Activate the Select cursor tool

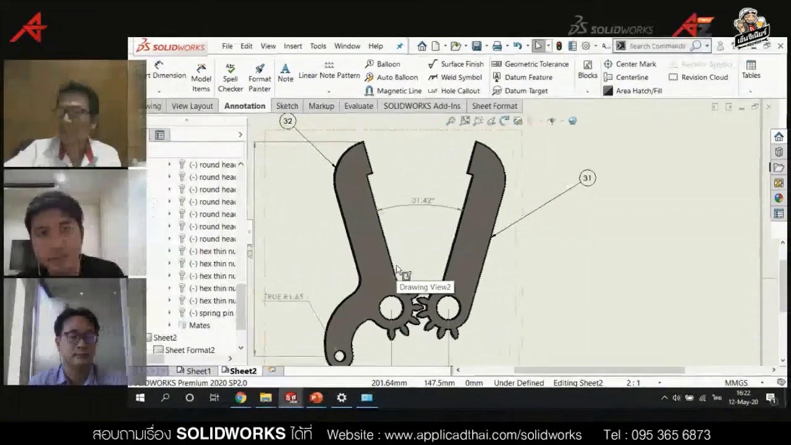538,46
